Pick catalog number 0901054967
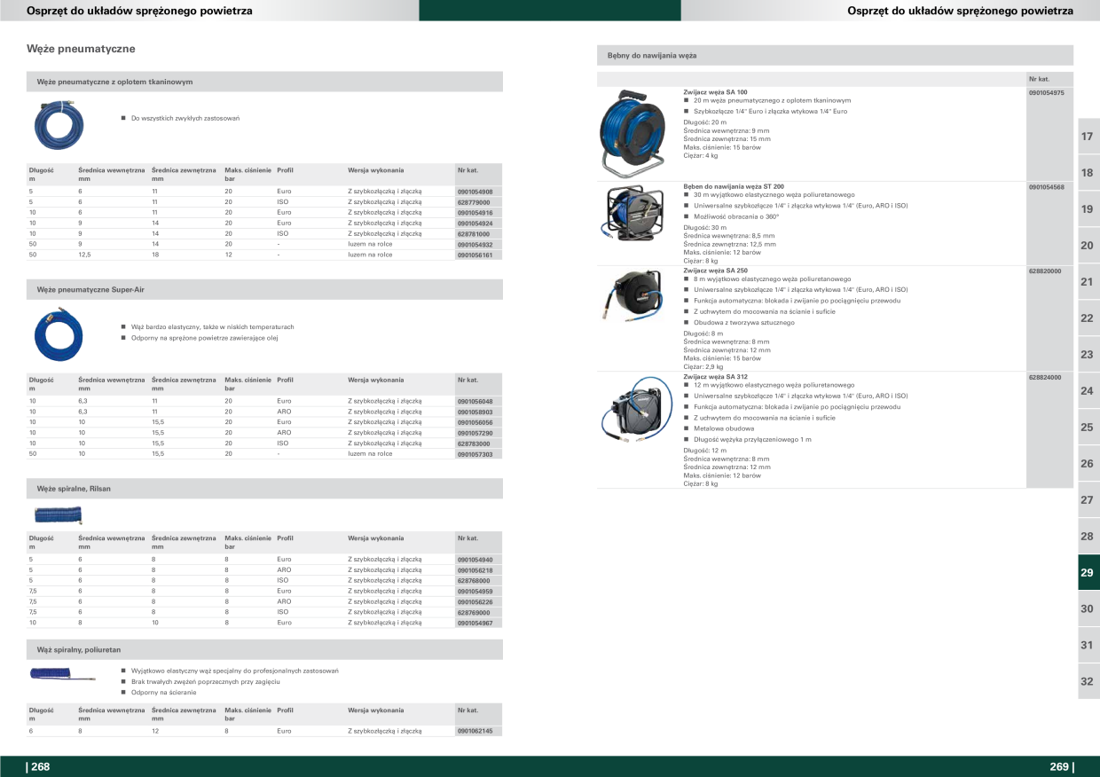Screen dimensions: 1100x777 [x=475, y=624]
